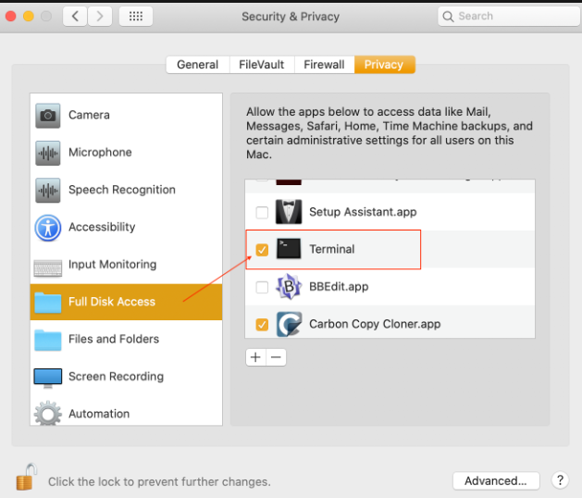Click the search magnifier icon

(x=448, y=17)
